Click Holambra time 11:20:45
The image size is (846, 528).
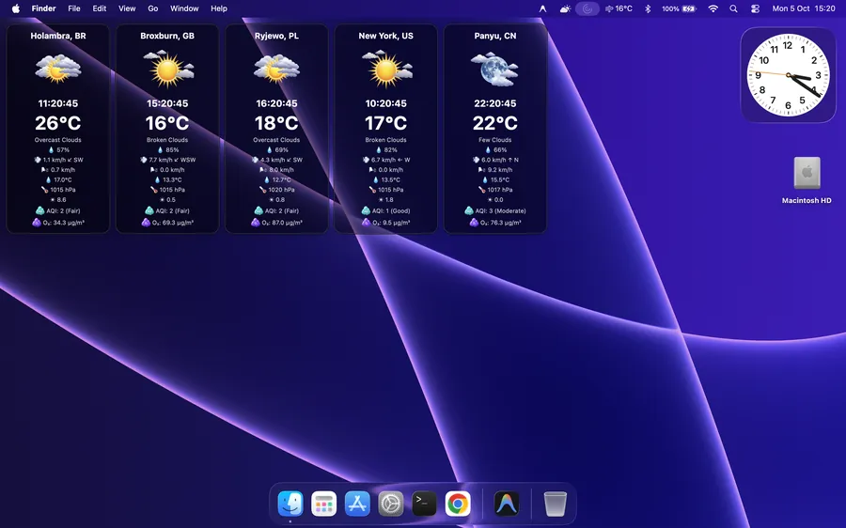(57, 103)
